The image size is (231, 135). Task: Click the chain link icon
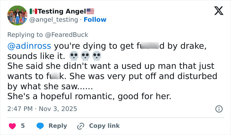81,126
